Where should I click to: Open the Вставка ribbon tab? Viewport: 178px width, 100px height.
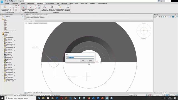click(x=23, y=3)
